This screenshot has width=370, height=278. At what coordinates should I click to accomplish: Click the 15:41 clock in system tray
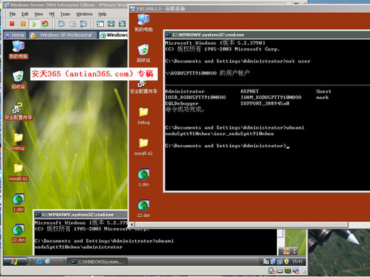point(297,262)
